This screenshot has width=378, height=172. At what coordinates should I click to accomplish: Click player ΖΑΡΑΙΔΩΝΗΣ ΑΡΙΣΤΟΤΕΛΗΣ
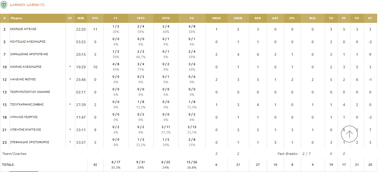coord(29,54)
